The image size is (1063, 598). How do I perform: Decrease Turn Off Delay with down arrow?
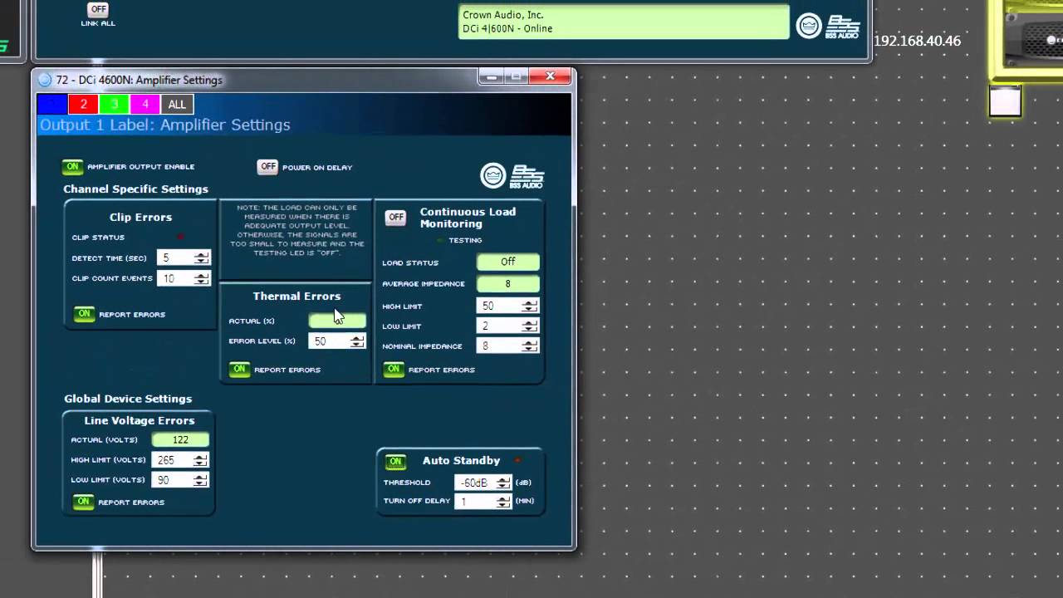[x=503, y=505]
